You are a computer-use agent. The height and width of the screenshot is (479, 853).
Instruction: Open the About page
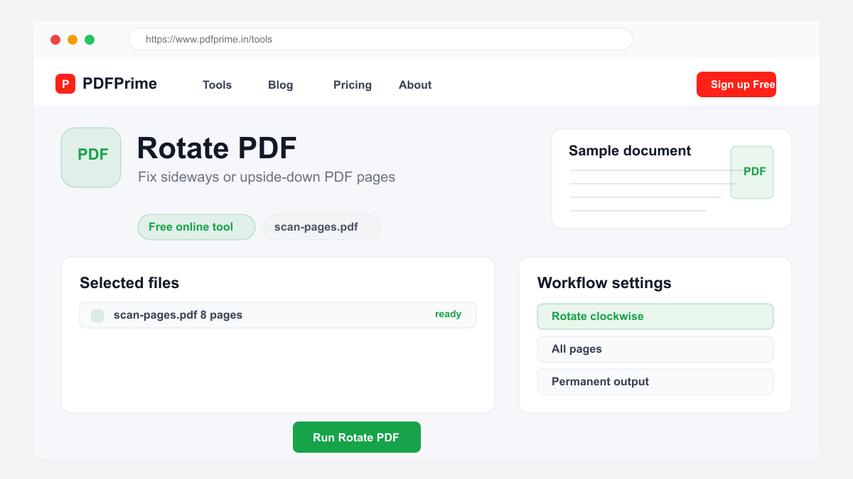tap(415, 84)
